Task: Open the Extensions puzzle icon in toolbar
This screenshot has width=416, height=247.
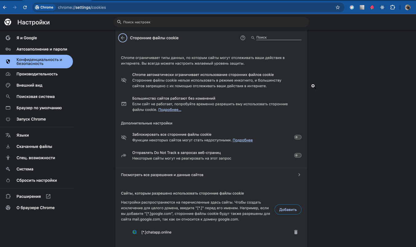Action: coord(393,7)
